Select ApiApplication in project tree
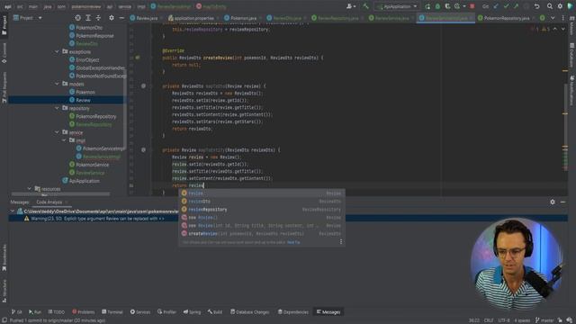 [81, 181]
